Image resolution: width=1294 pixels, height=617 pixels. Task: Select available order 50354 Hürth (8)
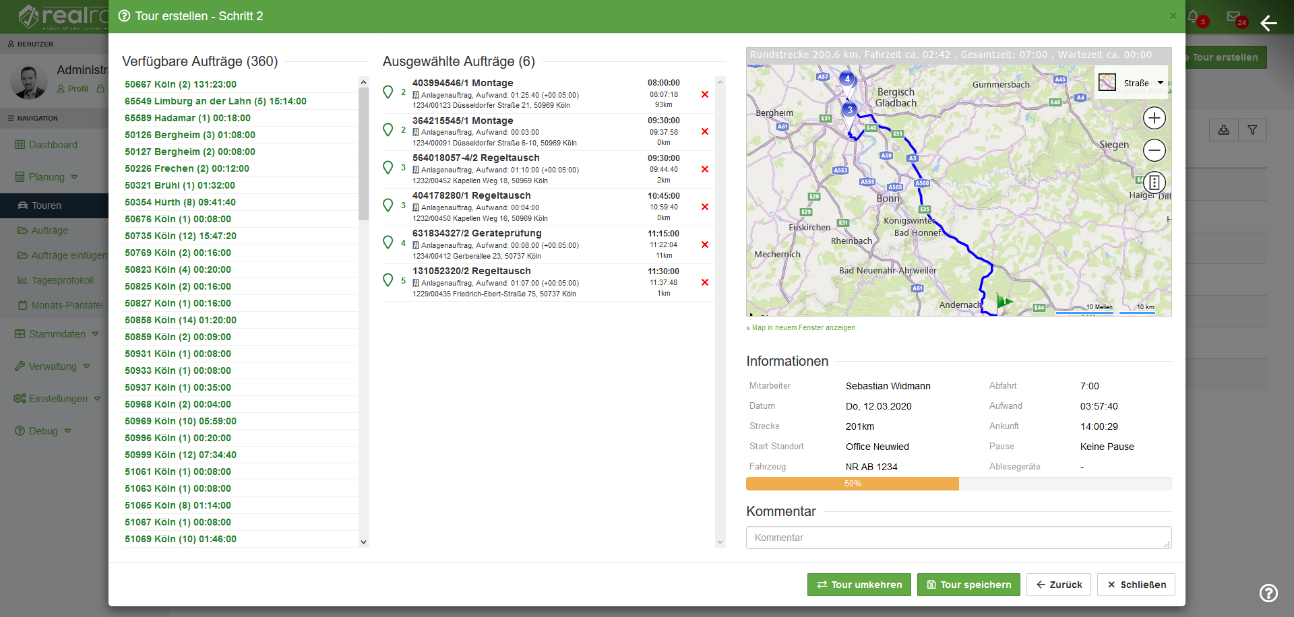pyautogui.click(x=180, y=202)
